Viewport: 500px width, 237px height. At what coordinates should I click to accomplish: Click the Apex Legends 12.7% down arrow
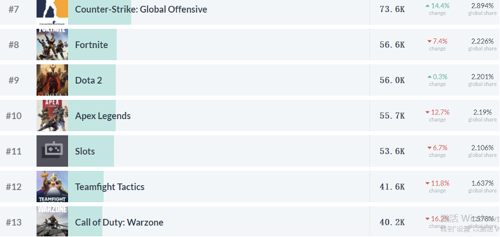[427, 112]
